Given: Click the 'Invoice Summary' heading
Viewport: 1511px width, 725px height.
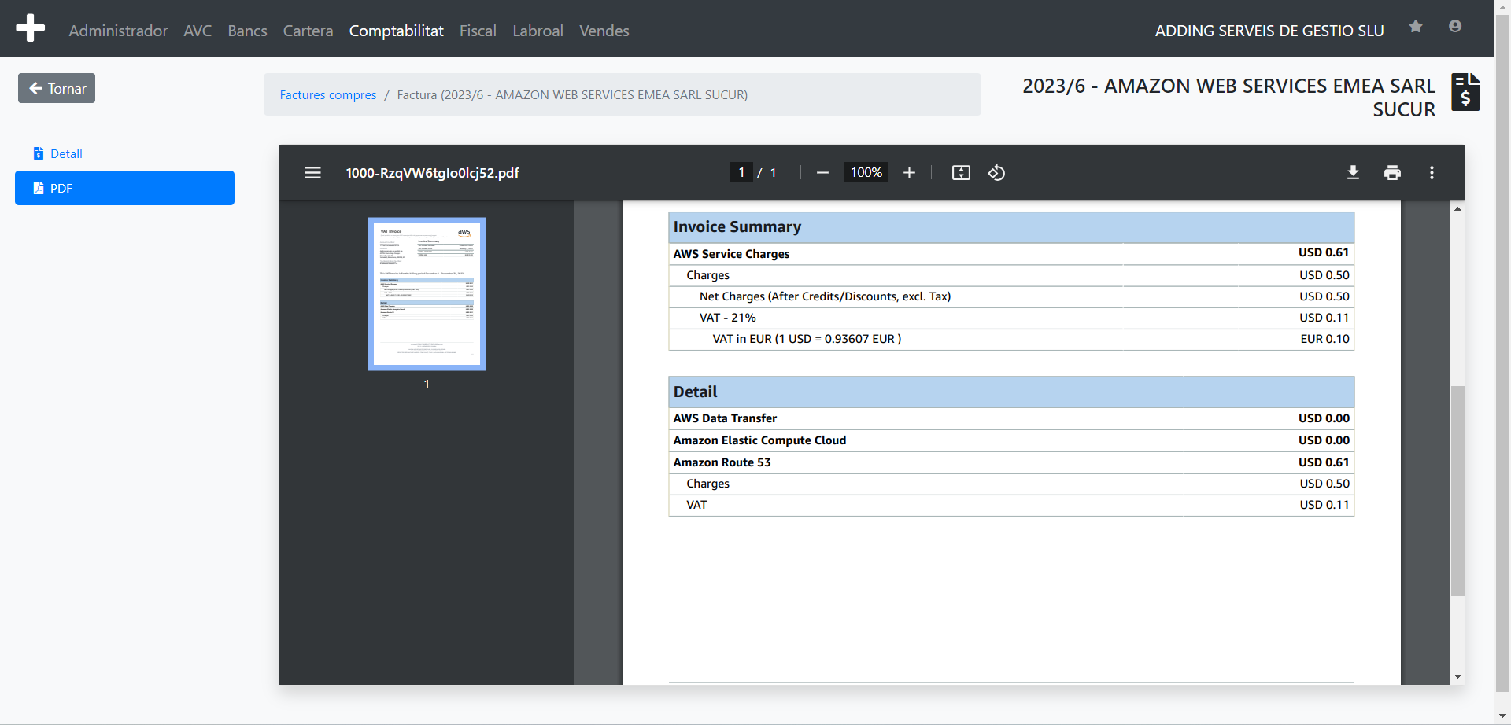Looking at the screenshot, I should point(737,226).
